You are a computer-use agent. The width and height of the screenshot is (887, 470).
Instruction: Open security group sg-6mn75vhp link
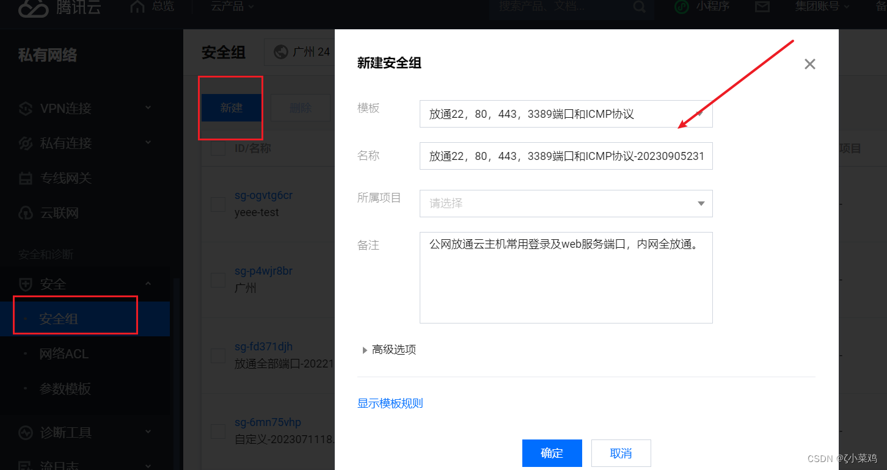[x=268, y=422]
